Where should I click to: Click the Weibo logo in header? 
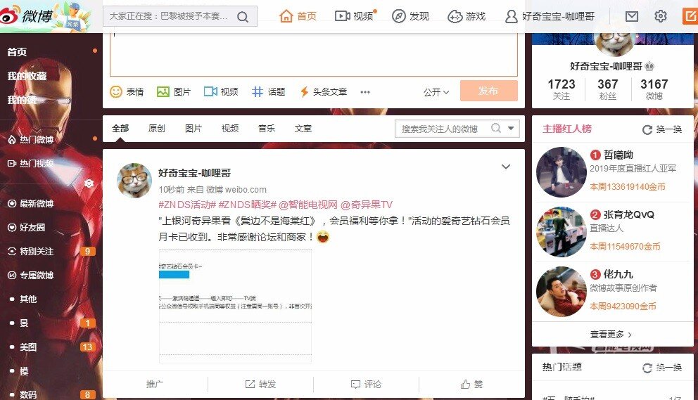click(x=27, y=16)
